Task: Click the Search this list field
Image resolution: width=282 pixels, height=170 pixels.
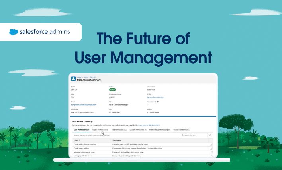Action: coord(194,135)
